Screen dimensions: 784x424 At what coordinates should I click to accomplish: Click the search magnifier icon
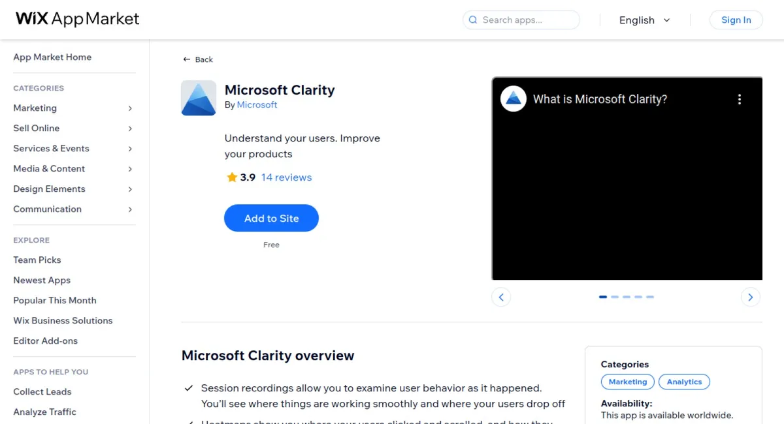473,20
